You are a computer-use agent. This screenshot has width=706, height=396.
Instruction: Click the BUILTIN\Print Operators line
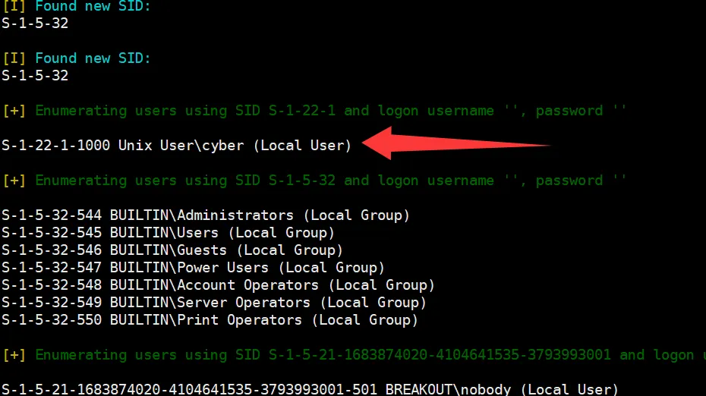(210, 320)
